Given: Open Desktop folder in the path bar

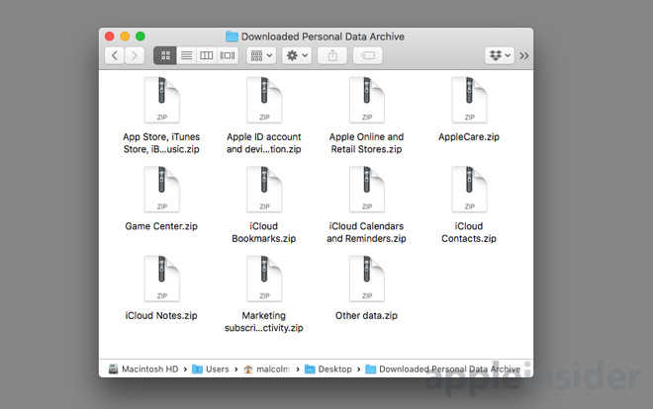Looking at the screenshot, I should point(328,369).
